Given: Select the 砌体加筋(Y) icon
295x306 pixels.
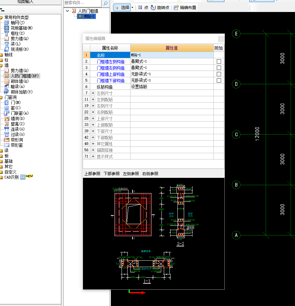Looking at the screenshot, I should tap(7, 92).
